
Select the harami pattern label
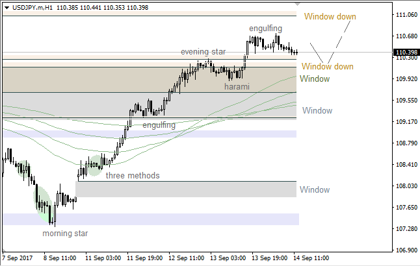coord(237,86)
